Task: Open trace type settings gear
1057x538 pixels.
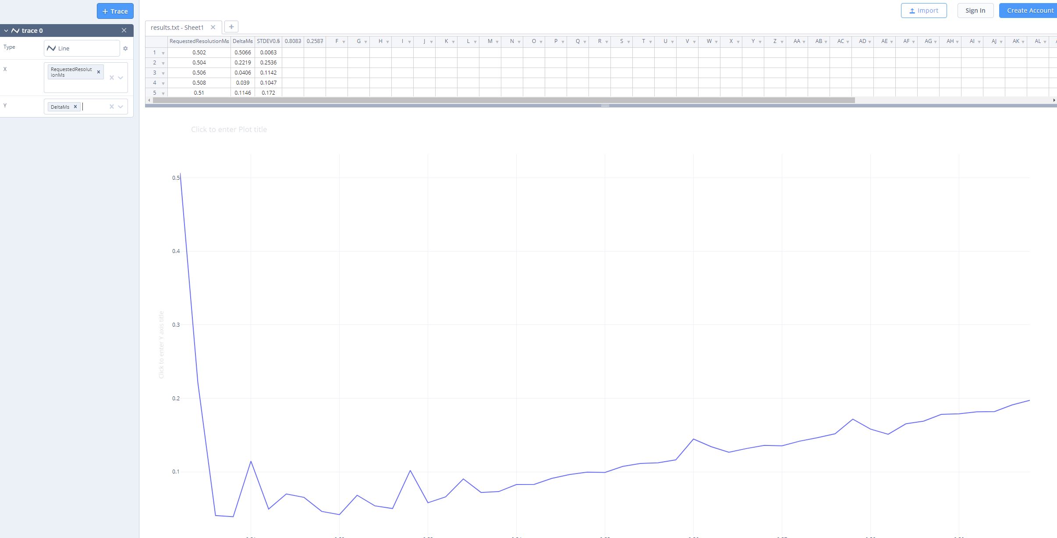Action: (125, 49)
